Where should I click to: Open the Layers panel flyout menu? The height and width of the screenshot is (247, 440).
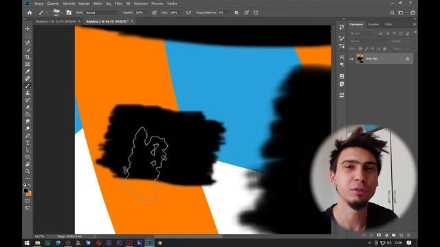(415, 25)
